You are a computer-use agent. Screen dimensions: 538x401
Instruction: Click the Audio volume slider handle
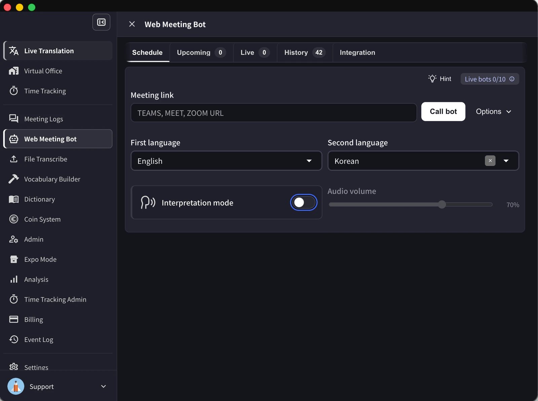pyautogui.click(x=442, y=204)
